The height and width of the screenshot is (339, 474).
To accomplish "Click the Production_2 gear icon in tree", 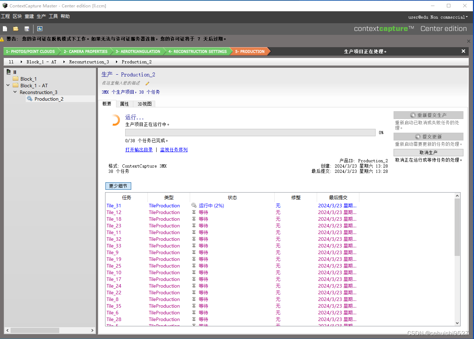I will point(30,99).
